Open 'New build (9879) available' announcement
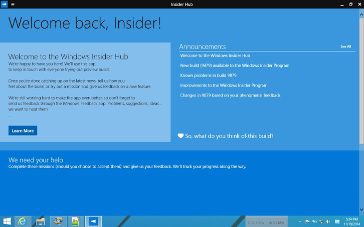 (x=235, y=65)
